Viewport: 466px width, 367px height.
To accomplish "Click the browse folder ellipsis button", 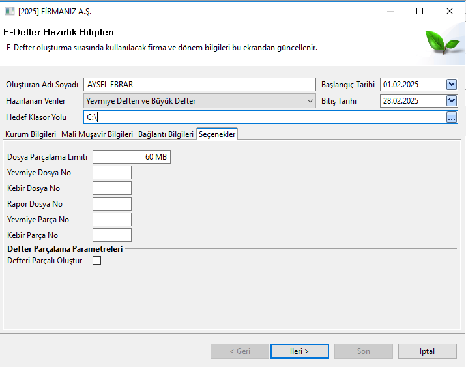I will coord(452,117).
